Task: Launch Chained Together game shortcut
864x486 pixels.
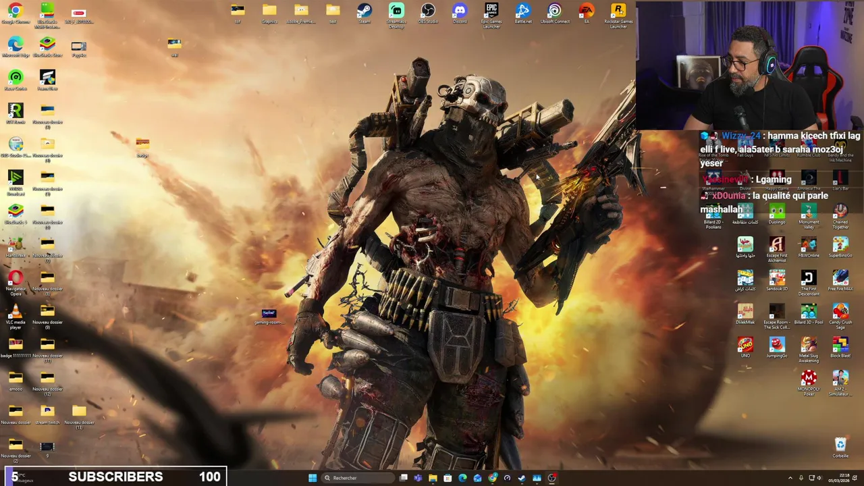Action: (840, 217)
